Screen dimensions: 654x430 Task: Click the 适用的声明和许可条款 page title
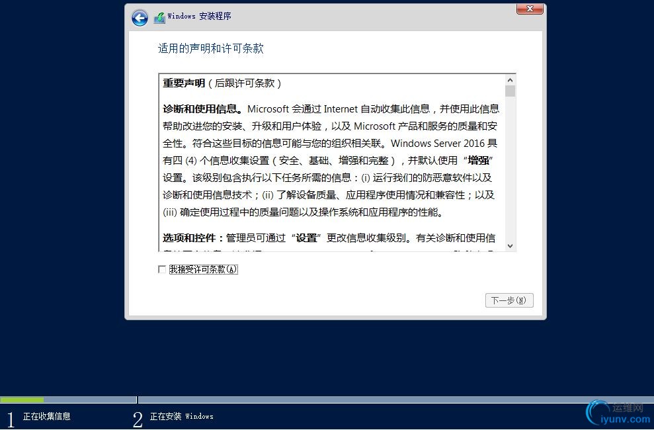[x=211, y=48]
